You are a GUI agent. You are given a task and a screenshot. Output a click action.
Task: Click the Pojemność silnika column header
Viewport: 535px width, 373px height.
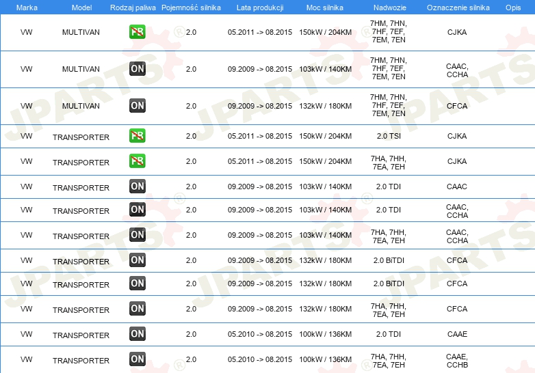click(x=191, y=7)
